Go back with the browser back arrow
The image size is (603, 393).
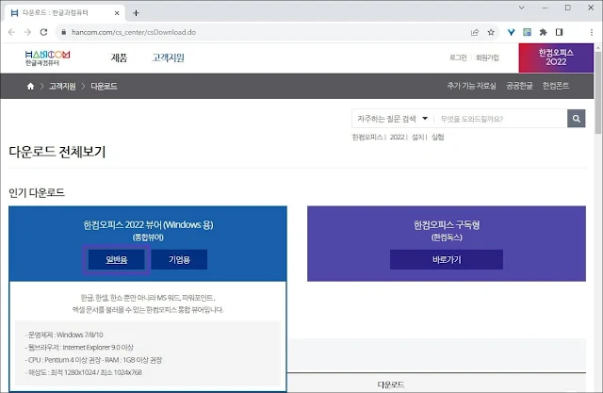(x=11, y=32)
